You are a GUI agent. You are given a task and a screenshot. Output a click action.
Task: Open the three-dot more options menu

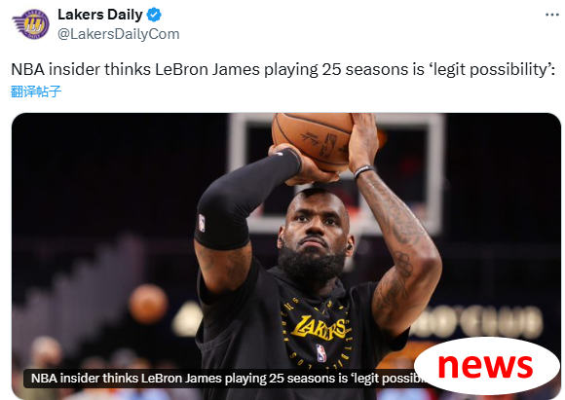(551, 15)
